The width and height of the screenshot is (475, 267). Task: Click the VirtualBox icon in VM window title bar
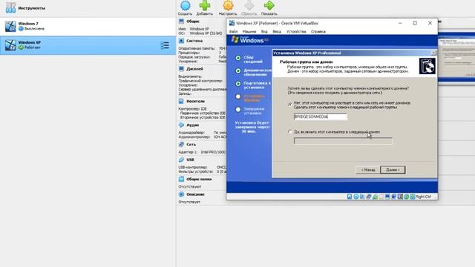click(232, 23)
